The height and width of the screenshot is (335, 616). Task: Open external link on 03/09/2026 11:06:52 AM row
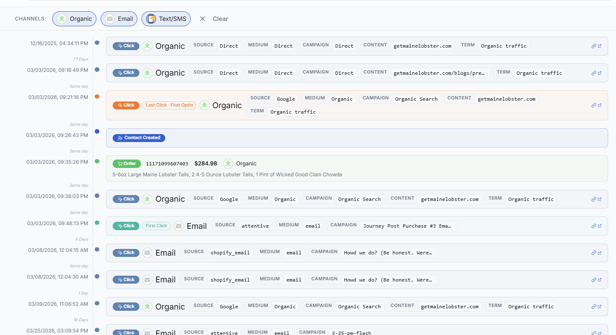(x=600, y=307)
